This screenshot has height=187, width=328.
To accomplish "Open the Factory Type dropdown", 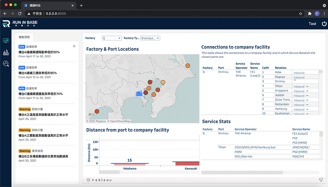I will point(150,38).
